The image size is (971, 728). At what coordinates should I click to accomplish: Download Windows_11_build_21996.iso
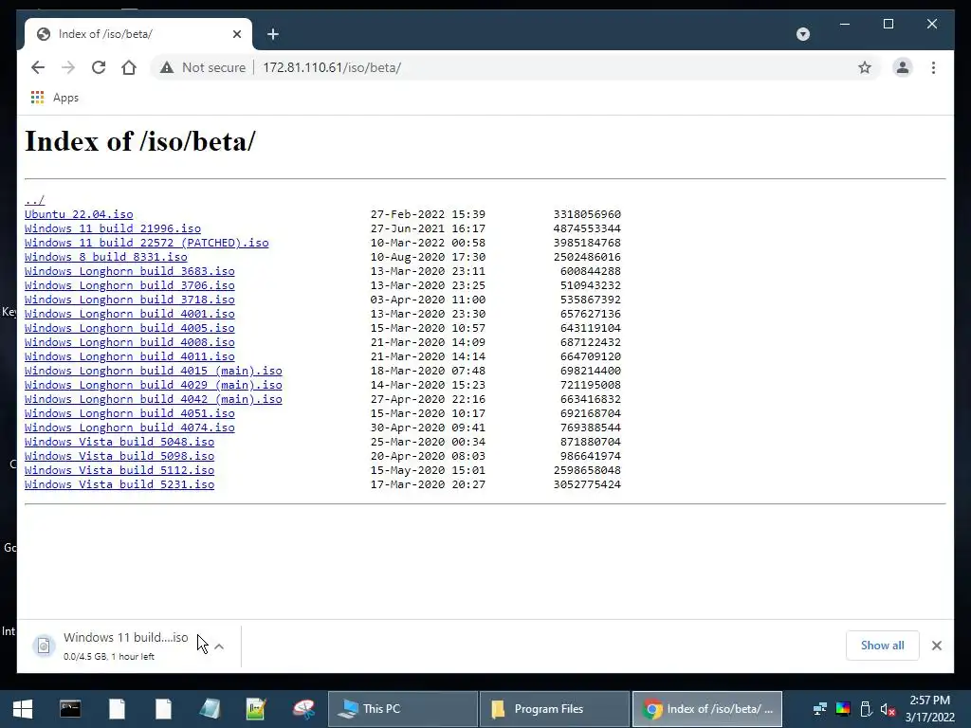coord(113,228)
